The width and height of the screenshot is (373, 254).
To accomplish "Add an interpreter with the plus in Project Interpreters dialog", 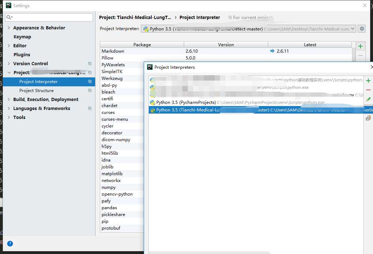I will [368, 81].
